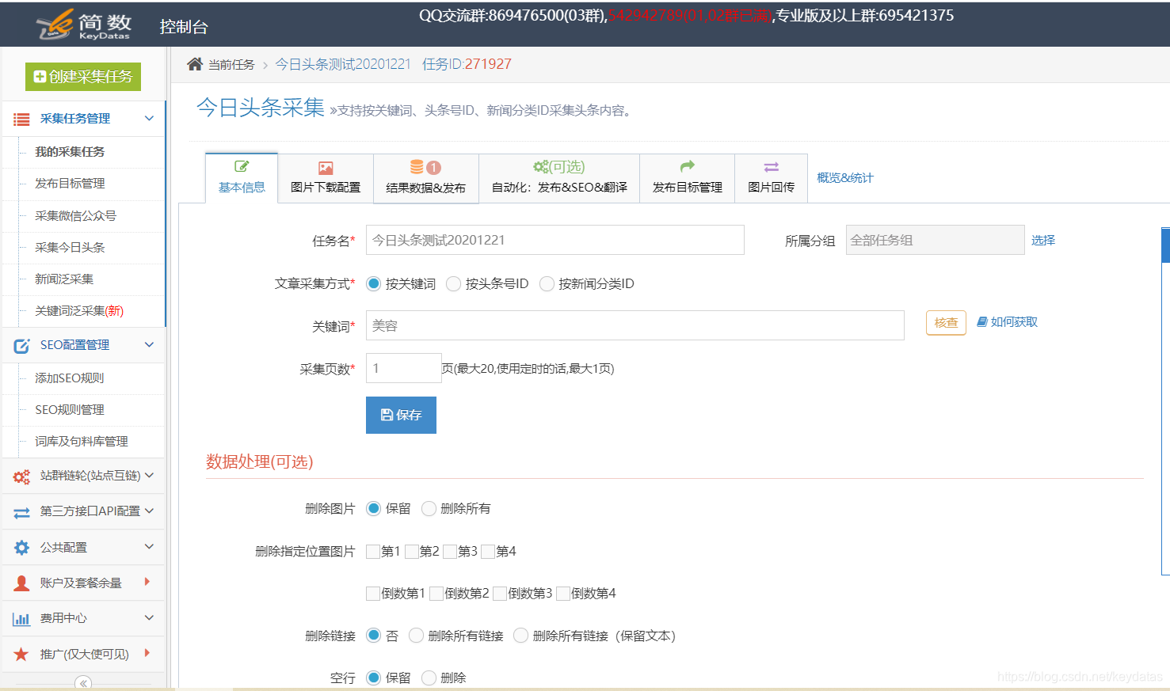Open 我的采集任务 in sidebar
The image size is (1170, 691).
click(70, 152)
